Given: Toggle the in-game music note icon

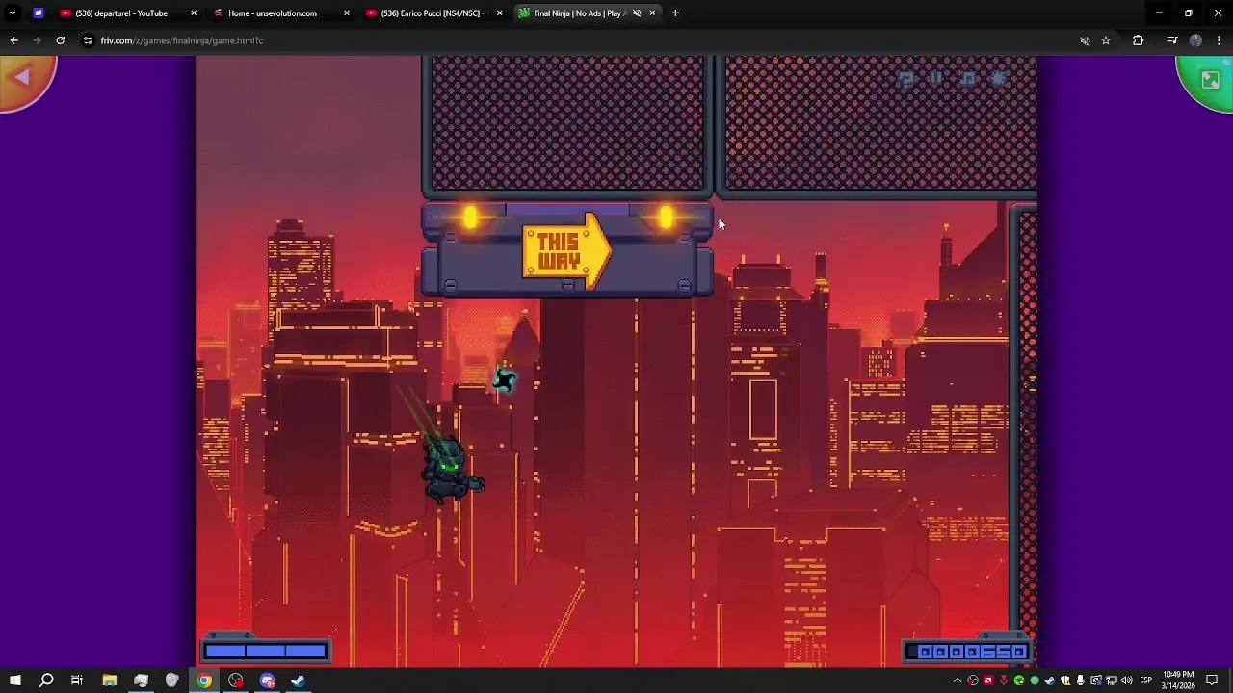Looking at the screenshot, I should click(x=968, y=79).
